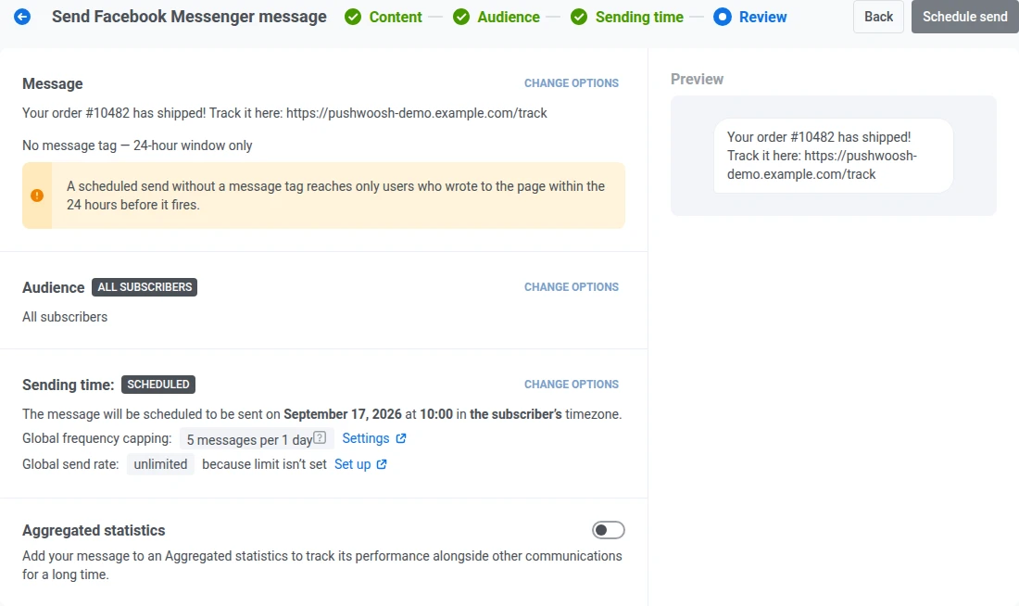Click the blue back arrow icon
This screenshot has width=1019, height=606.
22,17
